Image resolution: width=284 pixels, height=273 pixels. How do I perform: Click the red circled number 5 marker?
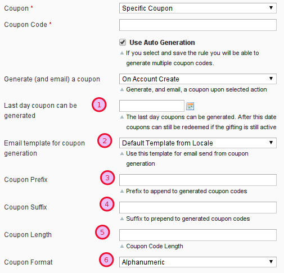tap(102, 232)
